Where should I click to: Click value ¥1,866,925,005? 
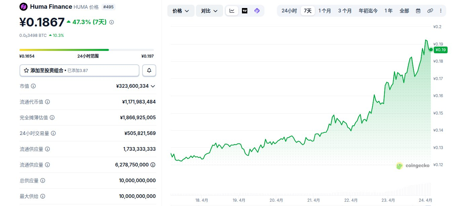click(x=138, y=118)
